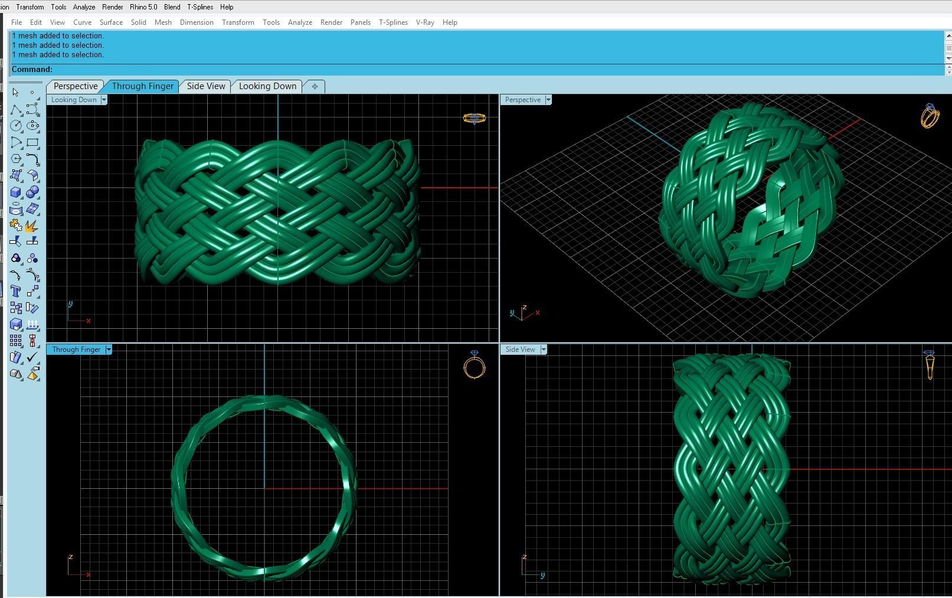This screenshot has width=952, height=598.
Task: Click the Rectangular Array grid tool
Action: pyautogui.click(x=16, y=341)
